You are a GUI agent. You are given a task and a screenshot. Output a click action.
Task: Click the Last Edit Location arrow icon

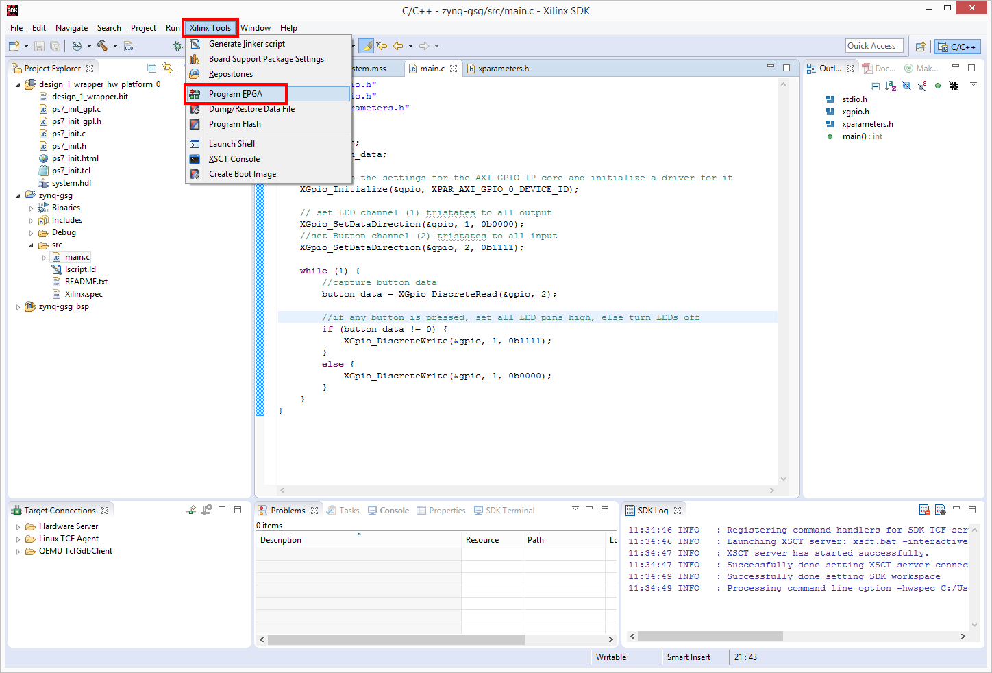(x=382, y=46)
